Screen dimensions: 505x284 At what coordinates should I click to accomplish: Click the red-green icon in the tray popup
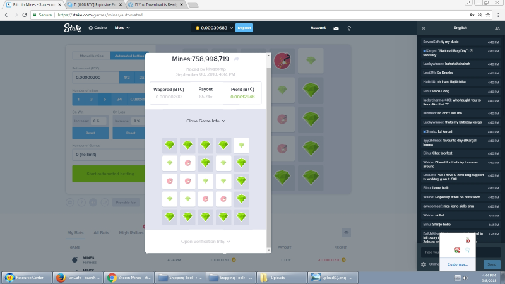(457, 250)
